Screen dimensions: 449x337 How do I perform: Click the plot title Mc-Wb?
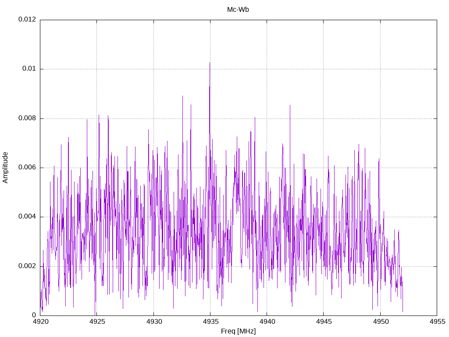click(x=238, y=10)
